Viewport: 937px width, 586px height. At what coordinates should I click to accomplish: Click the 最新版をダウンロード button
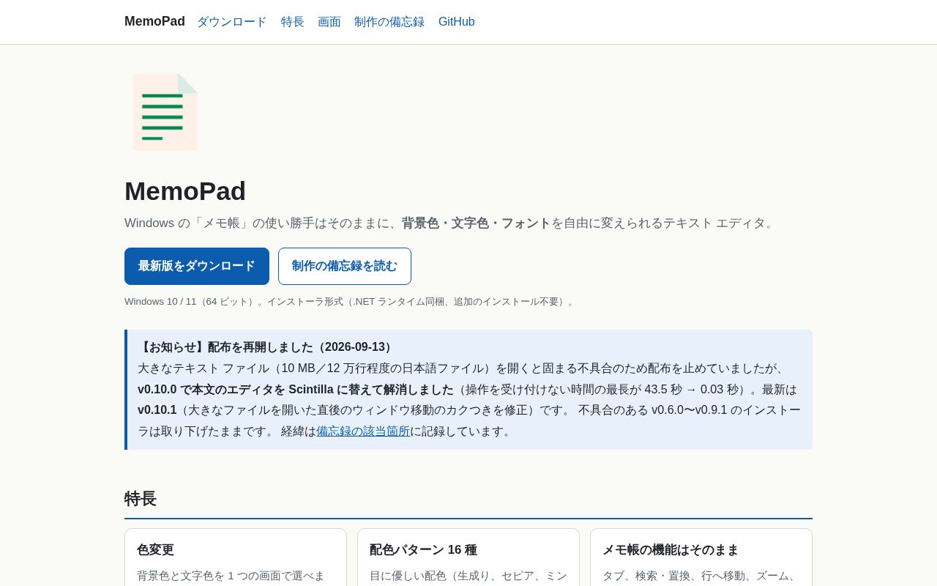pyautogui.click(x=197, y=266)
